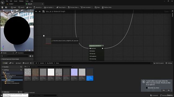Browse to asset in Content Browser icon
The image size is (174, 97).
6,7
